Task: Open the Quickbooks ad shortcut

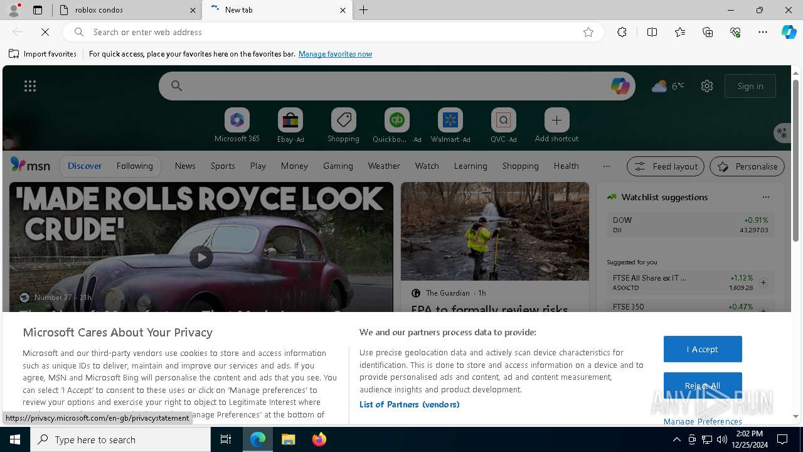Action: click(396, 126)
